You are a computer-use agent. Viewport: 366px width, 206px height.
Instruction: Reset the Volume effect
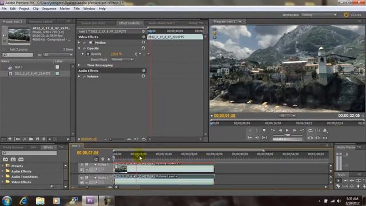pos(143,76)
